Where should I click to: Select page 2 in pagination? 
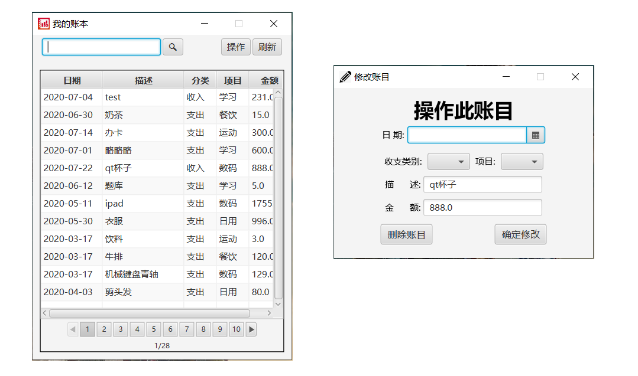pos(104,329)
